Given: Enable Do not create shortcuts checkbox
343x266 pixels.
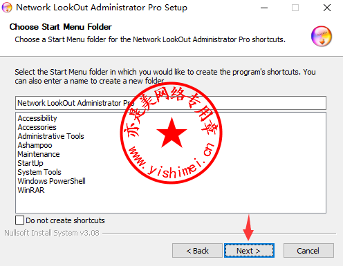Looking at the screenshot, I should coord(19,220).
